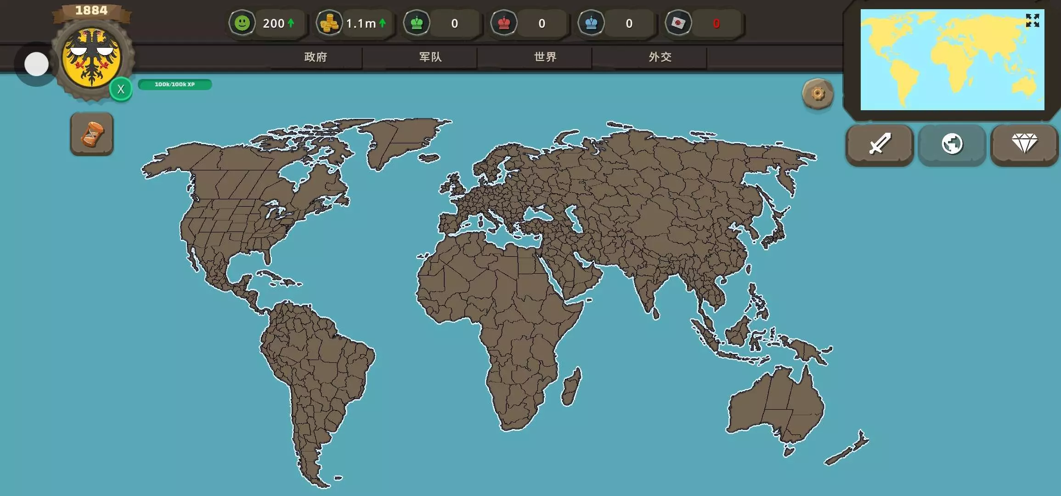Open the 政府 government tab
Viewport: 1061px width, 496px height.
316,57
